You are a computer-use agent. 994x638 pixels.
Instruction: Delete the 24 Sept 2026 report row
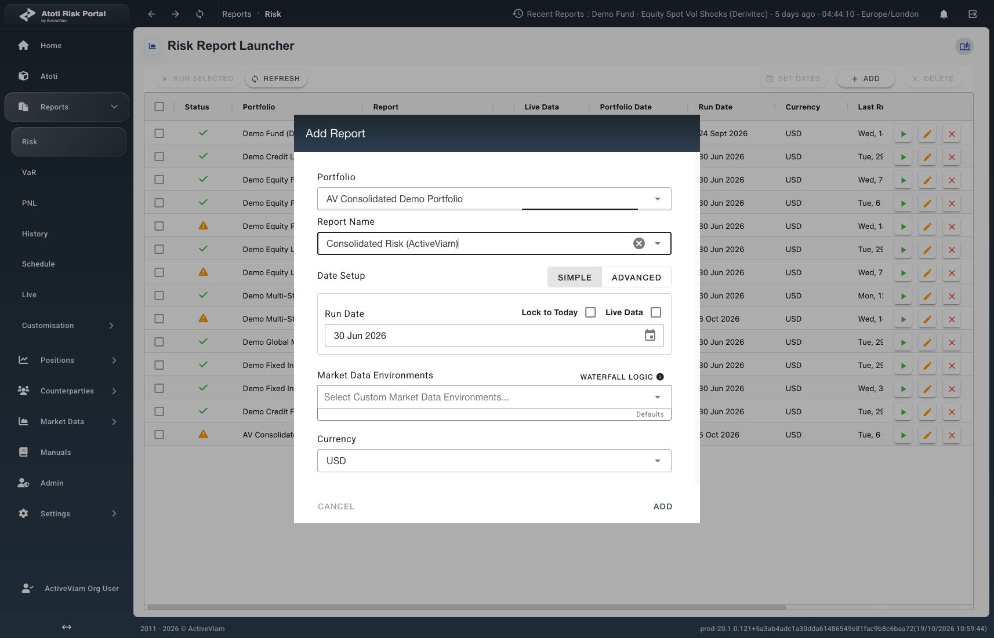952,134
